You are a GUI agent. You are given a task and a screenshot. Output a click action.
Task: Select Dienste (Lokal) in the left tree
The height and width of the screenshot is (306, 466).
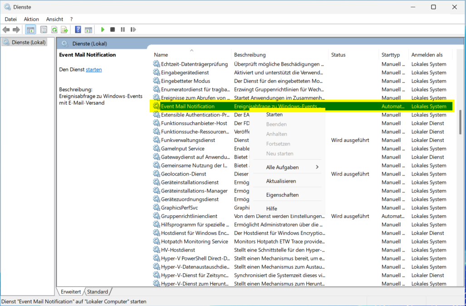tap(25, 43)
